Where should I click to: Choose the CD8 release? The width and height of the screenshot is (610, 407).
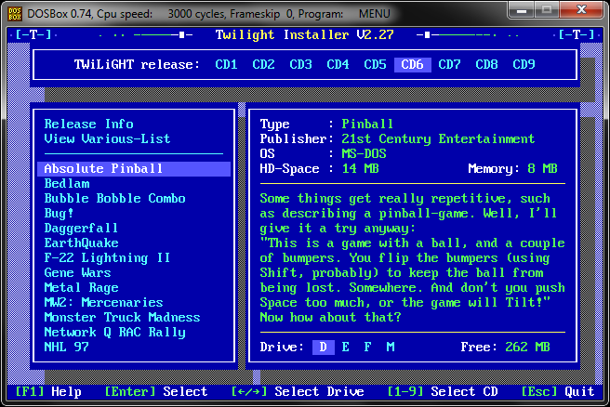click(486, 64)
